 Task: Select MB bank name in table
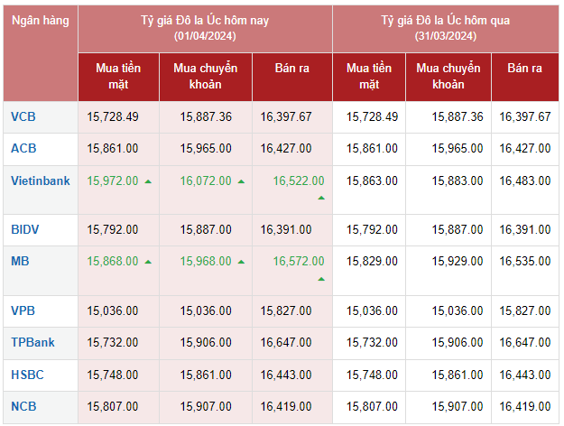[20, 261]
